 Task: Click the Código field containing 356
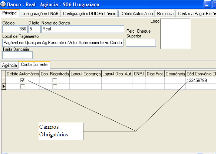point(15,29)
